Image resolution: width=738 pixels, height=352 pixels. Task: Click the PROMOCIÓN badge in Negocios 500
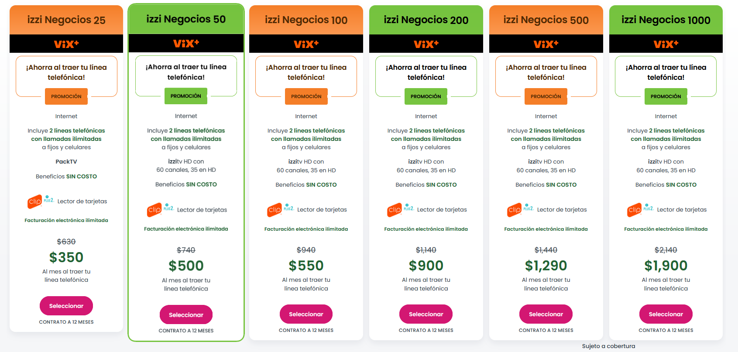click(546, 96)
